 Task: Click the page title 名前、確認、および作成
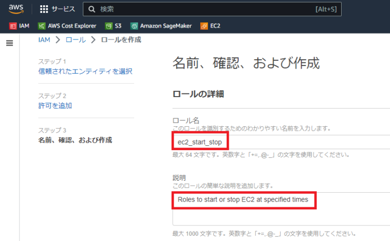tap(246, 63)
